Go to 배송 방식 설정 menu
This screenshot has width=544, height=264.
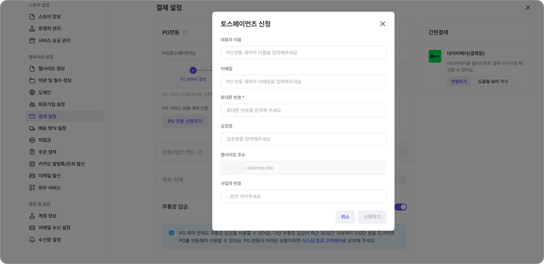(x=65, y=128)
